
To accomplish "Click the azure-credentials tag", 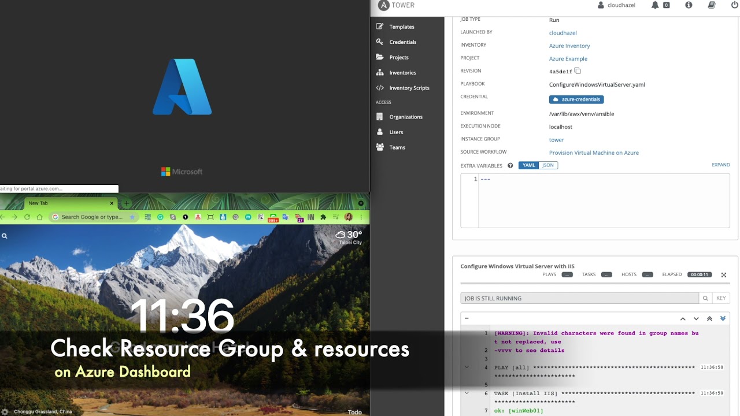I will click(x=576, y=99).
